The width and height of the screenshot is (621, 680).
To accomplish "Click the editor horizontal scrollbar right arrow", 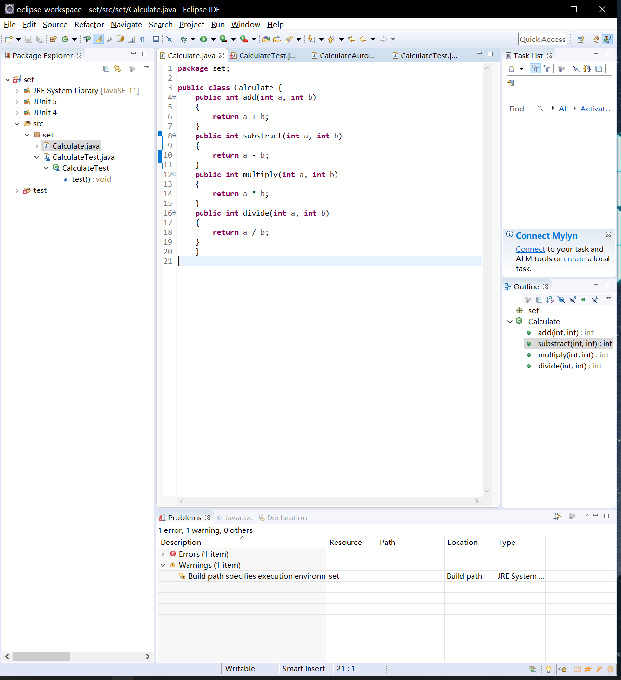I will pos(477,502).
